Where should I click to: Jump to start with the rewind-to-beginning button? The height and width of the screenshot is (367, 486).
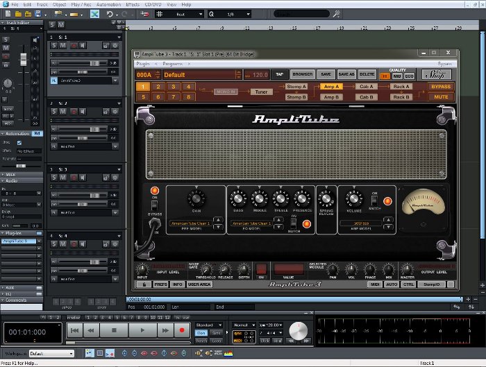(x=75, y=330)
